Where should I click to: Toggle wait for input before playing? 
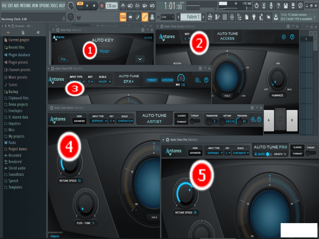(x=130, y=6)
